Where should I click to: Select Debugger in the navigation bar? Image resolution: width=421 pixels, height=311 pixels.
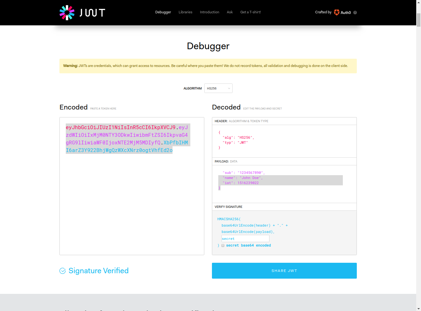point(163,12)
